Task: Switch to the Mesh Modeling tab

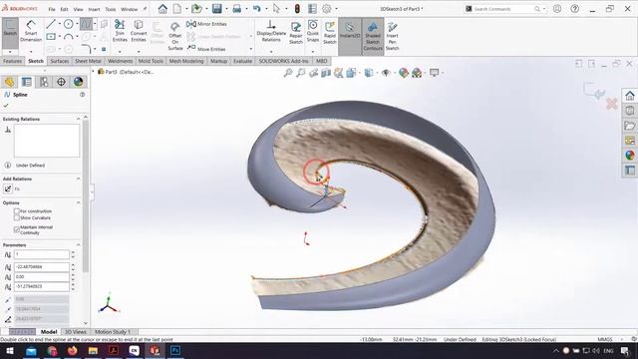Action: click(186, 61)
